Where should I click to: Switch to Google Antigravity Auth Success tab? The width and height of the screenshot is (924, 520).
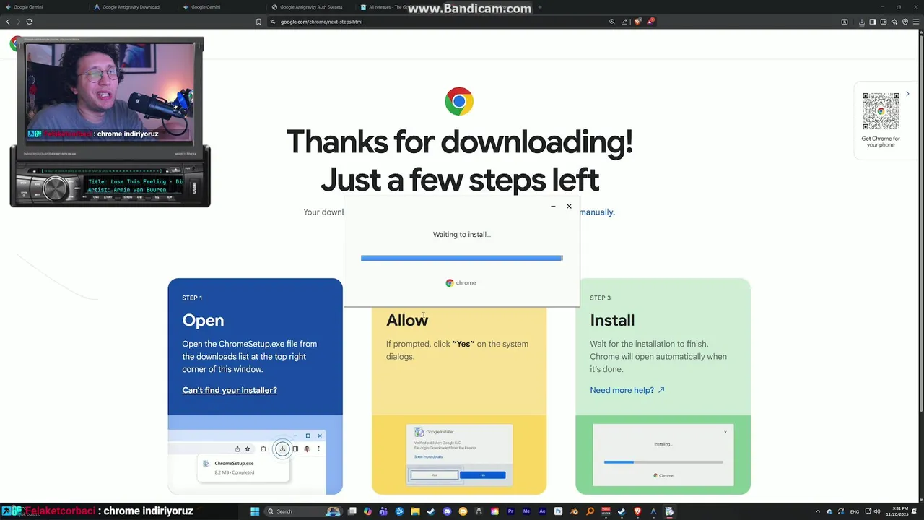[x=310, y=7]
